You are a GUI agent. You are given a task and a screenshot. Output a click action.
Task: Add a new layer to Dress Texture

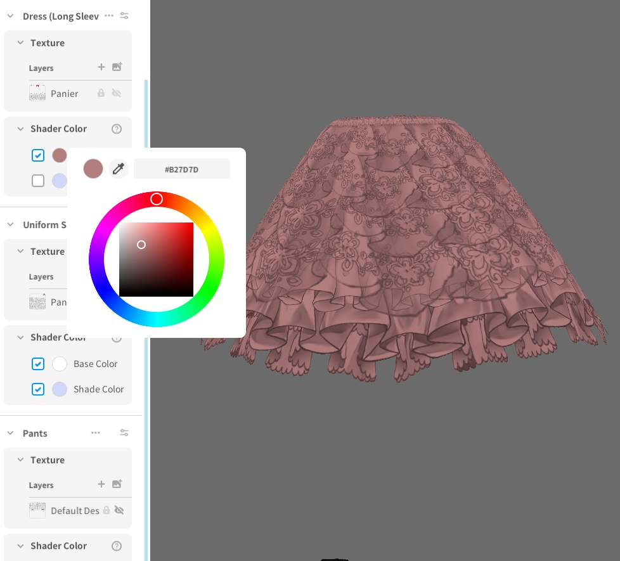click(101, 67)
